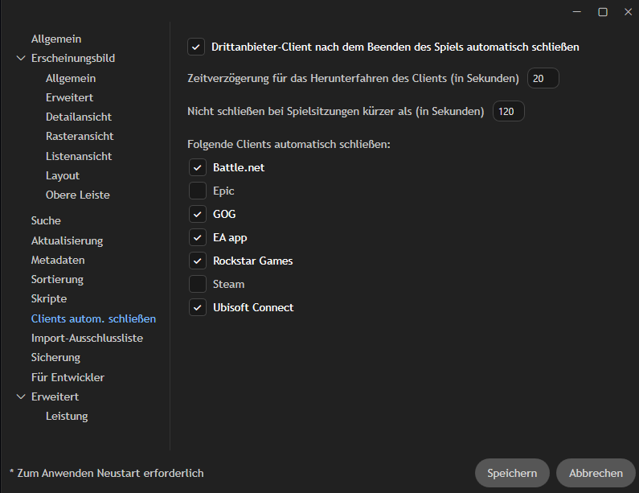This screenshot has height=493, width=639.
Task: Toggle Drittanbieter-Client automatisch schließen checkbox
Action: click(x=195, y=47)
